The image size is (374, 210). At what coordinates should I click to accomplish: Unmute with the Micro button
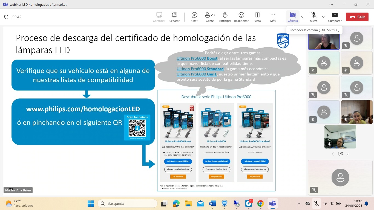314,17
